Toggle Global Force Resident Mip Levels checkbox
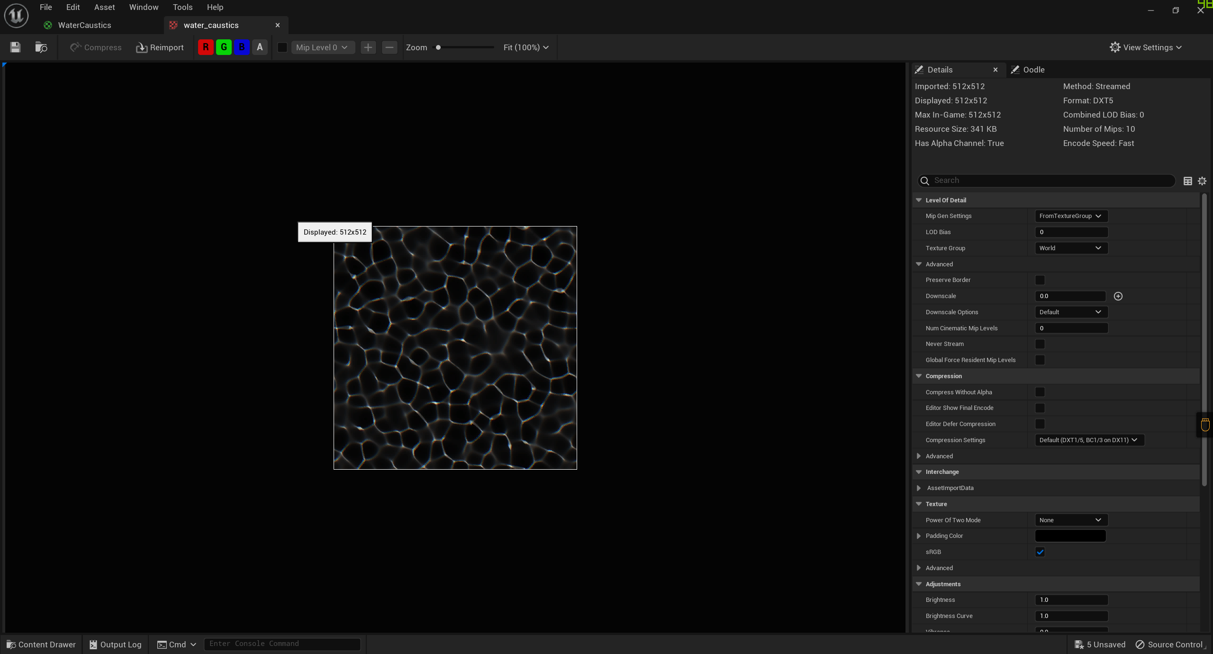The image size is (1213, 654). coord(1040,360)
